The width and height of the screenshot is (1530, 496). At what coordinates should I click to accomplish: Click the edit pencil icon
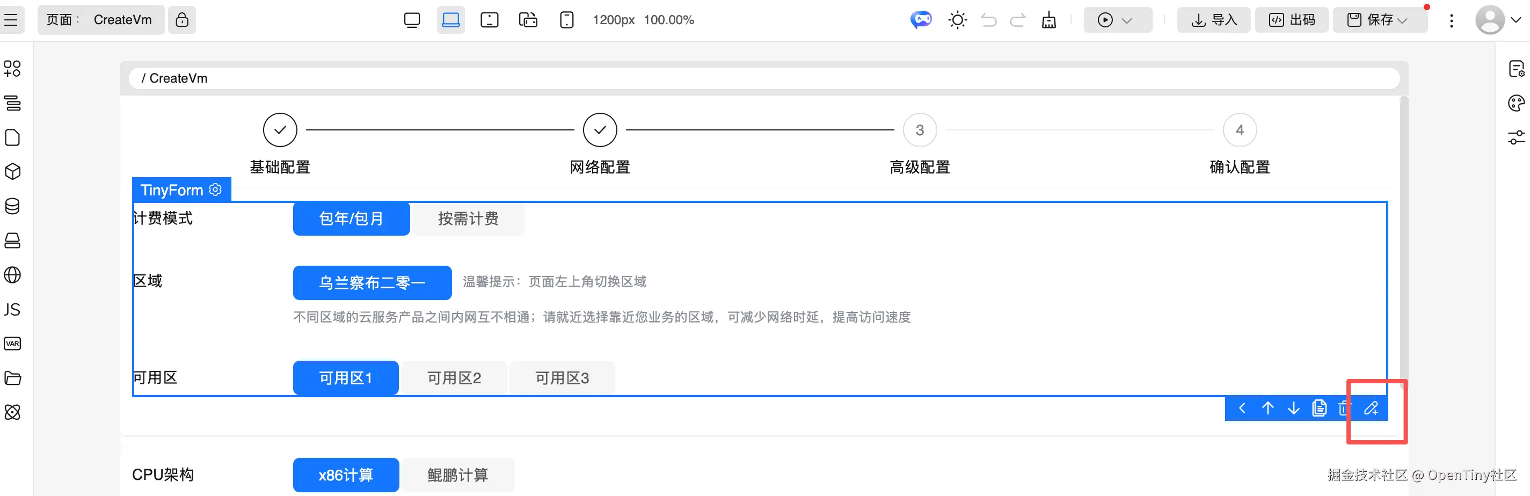(1371, 409)
